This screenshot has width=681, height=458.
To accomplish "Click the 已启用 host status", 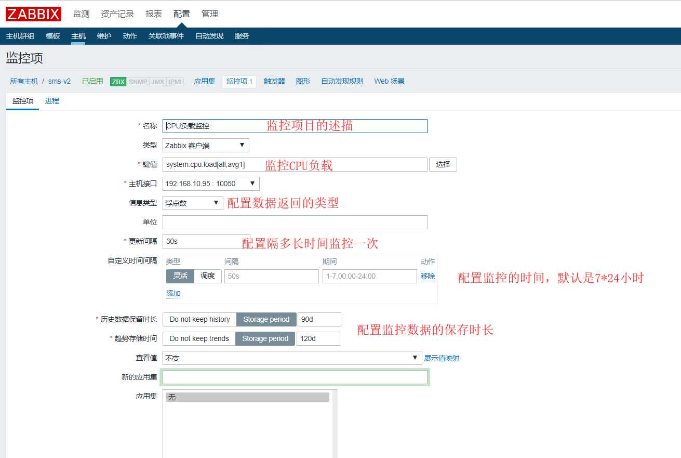I will [x=92, y=82].
